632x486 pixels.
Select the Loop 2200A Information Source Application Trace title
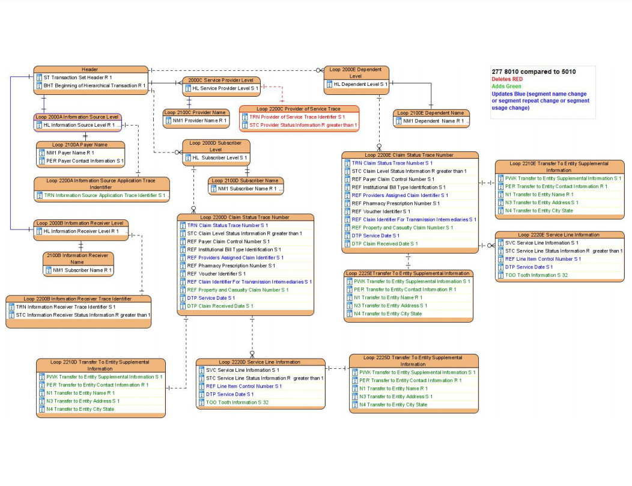(x=101, y=184)
